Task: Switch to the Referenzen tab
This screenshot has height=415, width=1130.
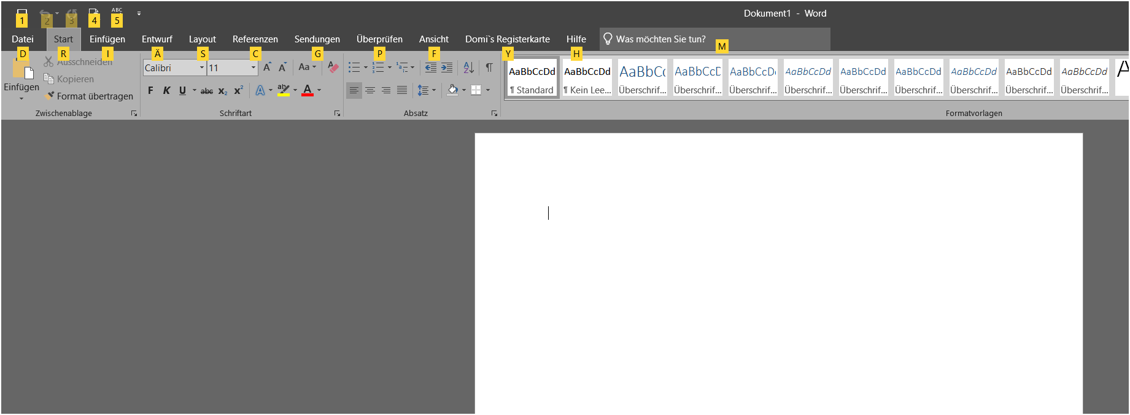Action: [255, 39]
